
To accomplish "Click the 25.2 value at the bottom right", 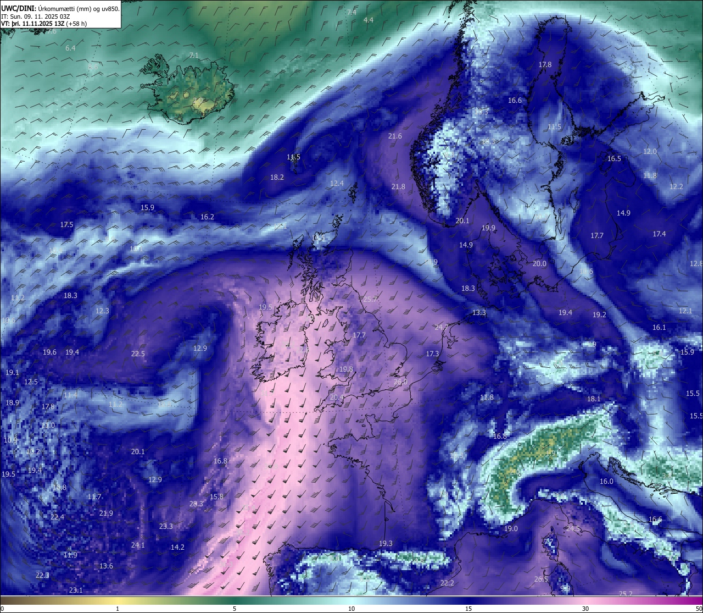I will coord(626,594).
